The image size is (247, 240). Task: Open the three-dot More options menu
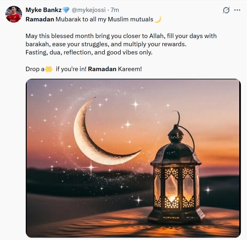pos(237,10)
